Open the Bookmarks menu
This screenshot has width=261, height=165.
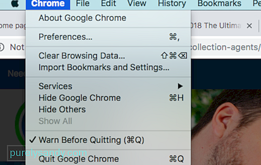[219, 4]
